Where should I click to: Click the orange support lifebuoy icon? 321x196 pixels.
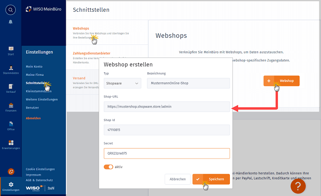pyautogui.click(x=11, y=172)
